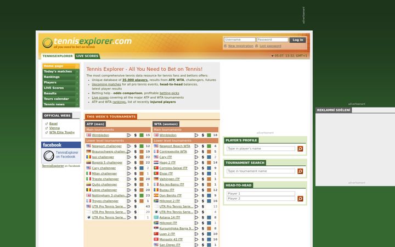Open the Hillcrest 2 ITF tournament link
Image resolution: width=395 pixels, height=247 pixels.
point(170,201)
